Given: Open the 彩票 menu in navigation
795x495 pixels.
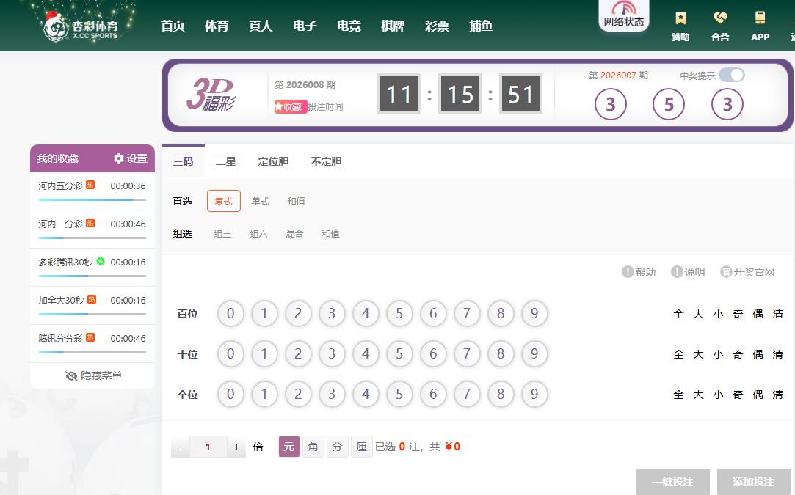Looking at the screenshot, I should 437,26.
